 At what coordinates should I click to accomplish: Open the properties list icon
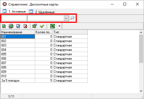35,26
